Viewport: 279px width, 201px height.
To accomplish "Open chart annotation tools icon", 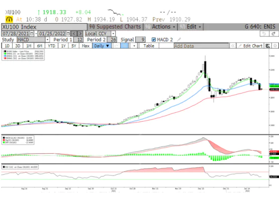I will (267, 46).
